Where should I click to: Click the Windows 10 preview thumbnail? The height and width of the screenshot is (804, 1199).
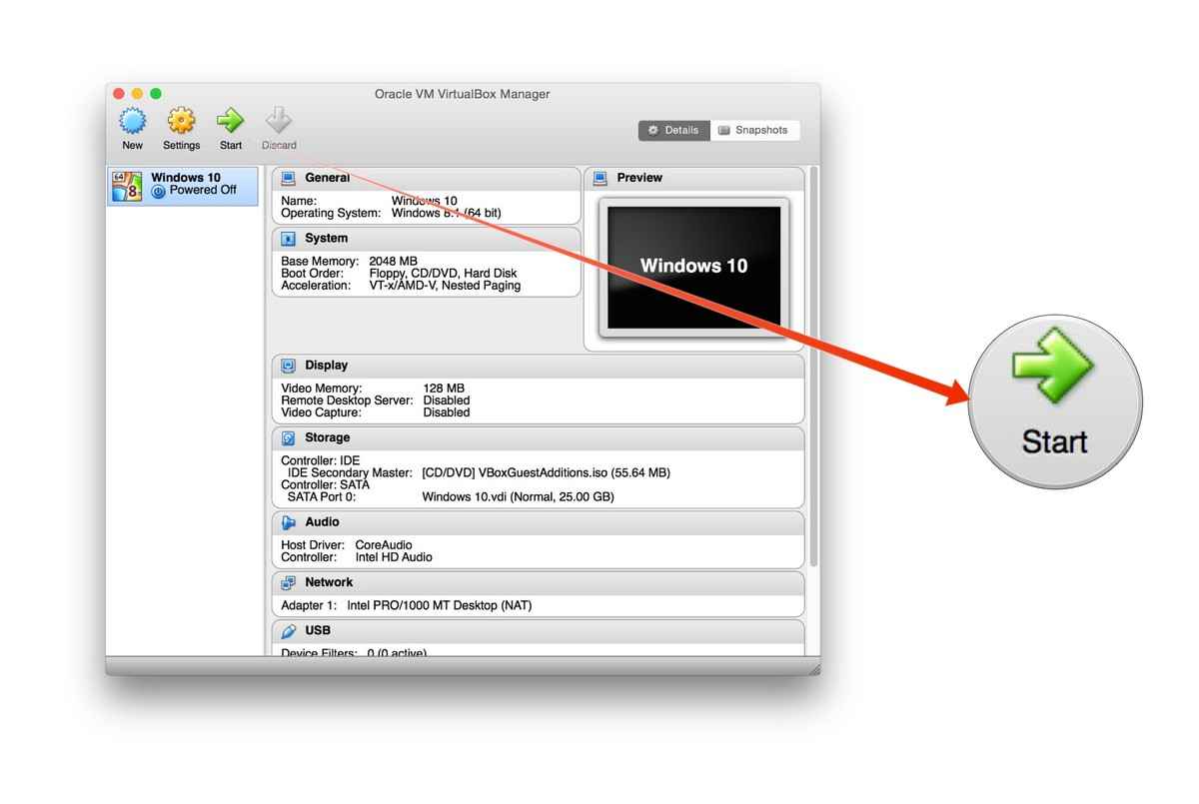pos(693,267)
